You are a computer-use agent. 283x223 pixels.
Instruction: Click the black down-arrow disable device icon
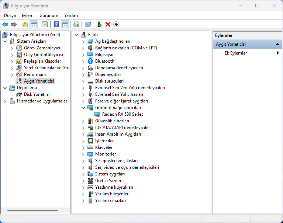[x=116, y=24]
